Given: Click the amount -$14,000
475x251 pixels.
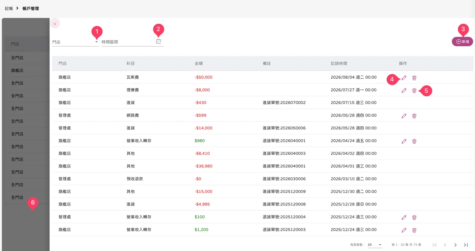Looking at the screenshot, I should coord(203,128).
